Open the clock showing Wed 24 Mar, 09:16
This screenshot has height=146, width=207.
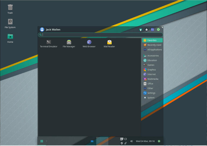pos(145,141)
